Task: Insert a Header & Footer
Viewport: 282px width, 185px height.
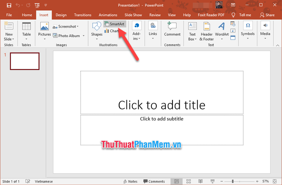Action: click(x=206, y=29)
